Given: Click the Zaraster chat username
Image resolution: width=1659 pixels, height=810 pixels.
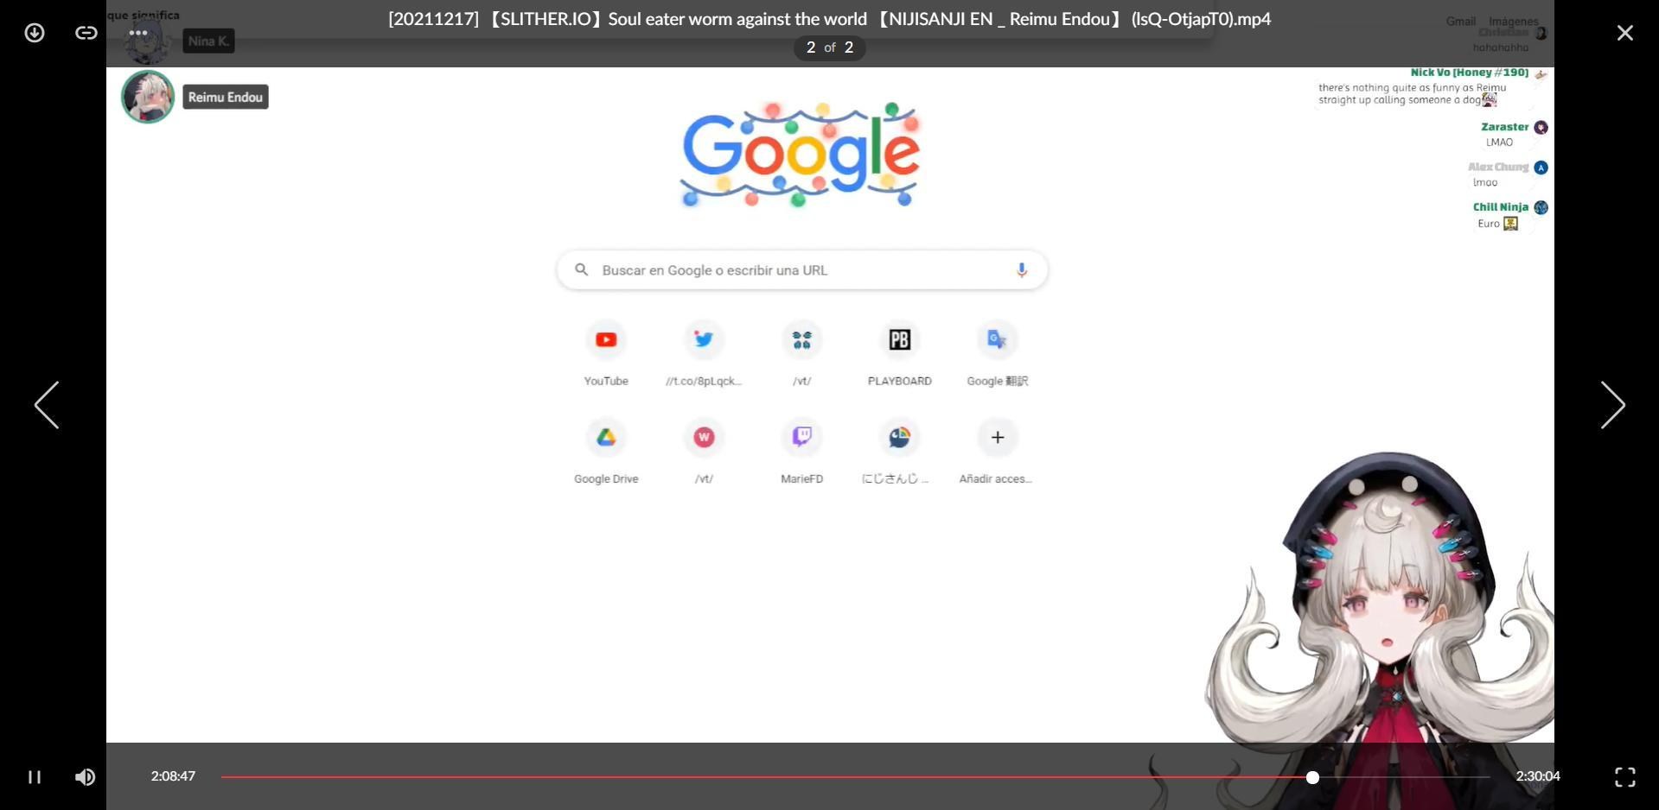Looking at the screenshot, I should click(1504, 127).
